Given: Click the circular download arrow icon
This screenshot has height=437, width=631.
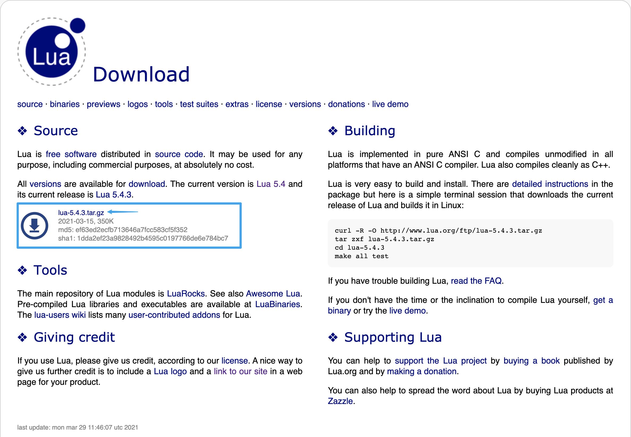Looking at the screenshot, I should tap(35, 226).
